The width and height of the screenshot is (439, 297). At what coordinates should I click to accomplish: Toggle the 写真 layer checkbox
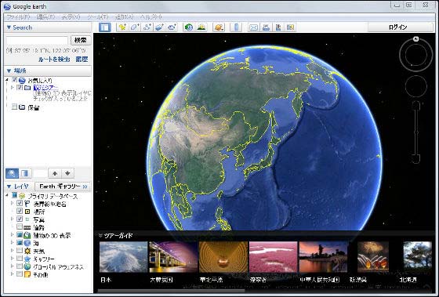click(20, 219)
